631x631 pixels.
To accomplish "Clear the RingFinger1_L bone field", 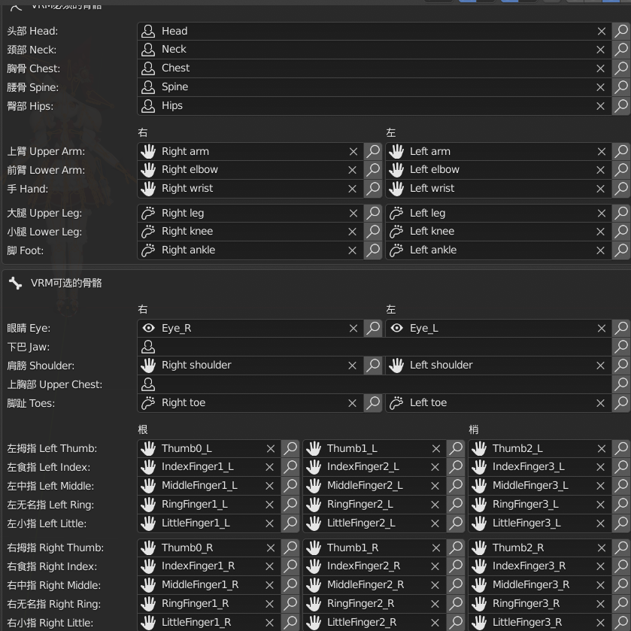I will pos(270,505).
